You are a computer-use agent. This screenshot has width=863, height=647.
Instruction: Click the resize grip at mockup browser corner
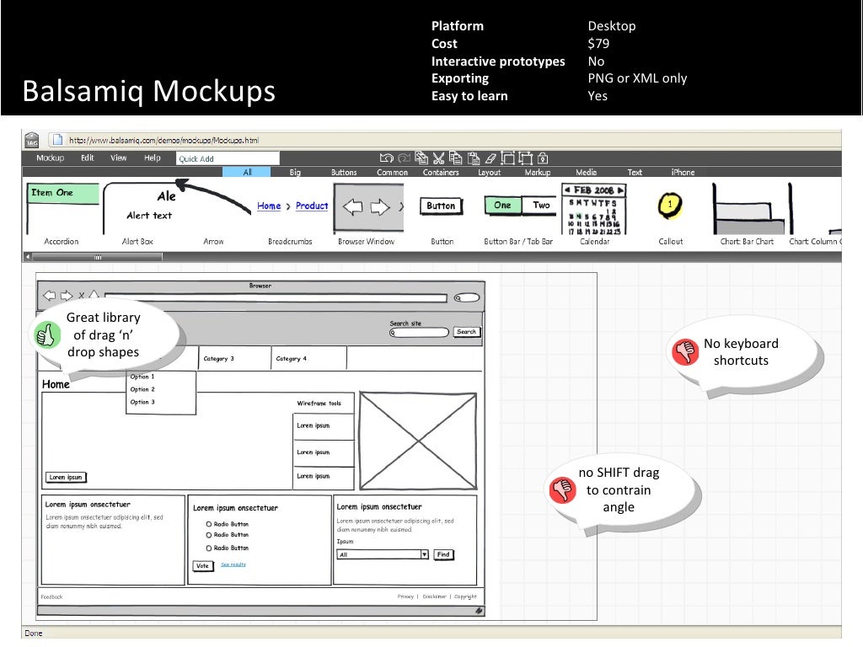point(480,610)
